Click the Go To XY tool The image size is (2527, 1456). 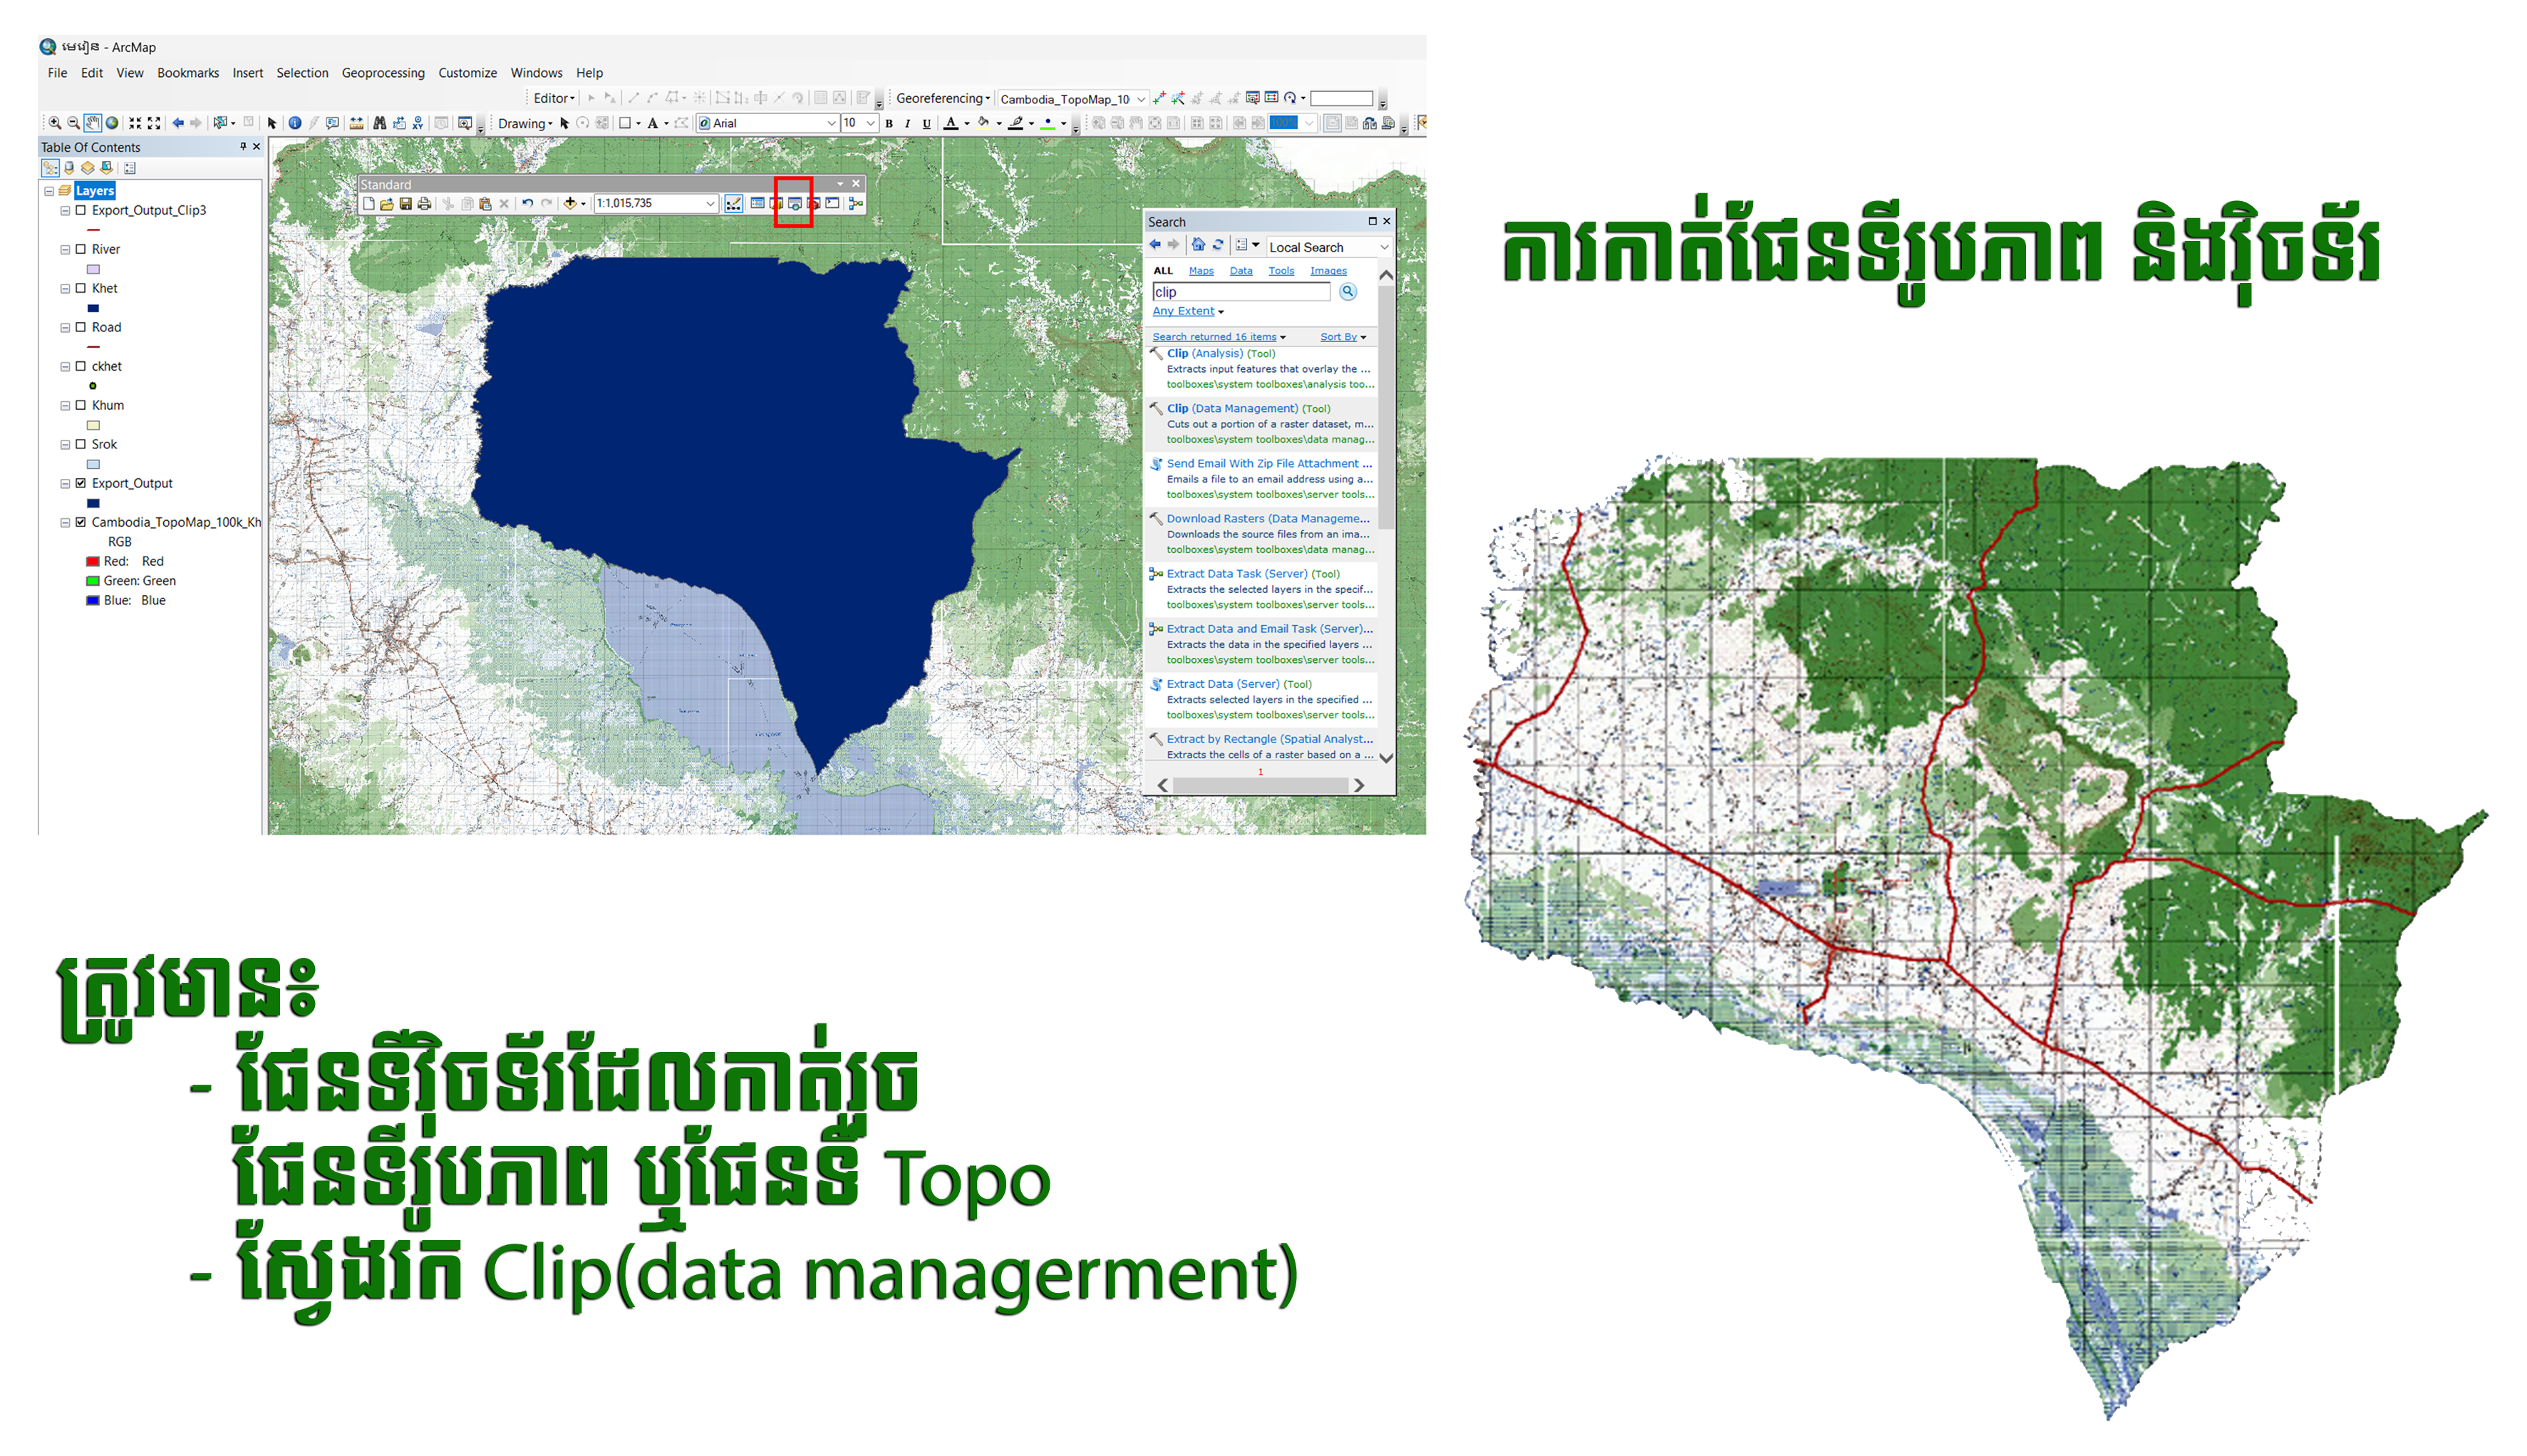pos(418,123)
